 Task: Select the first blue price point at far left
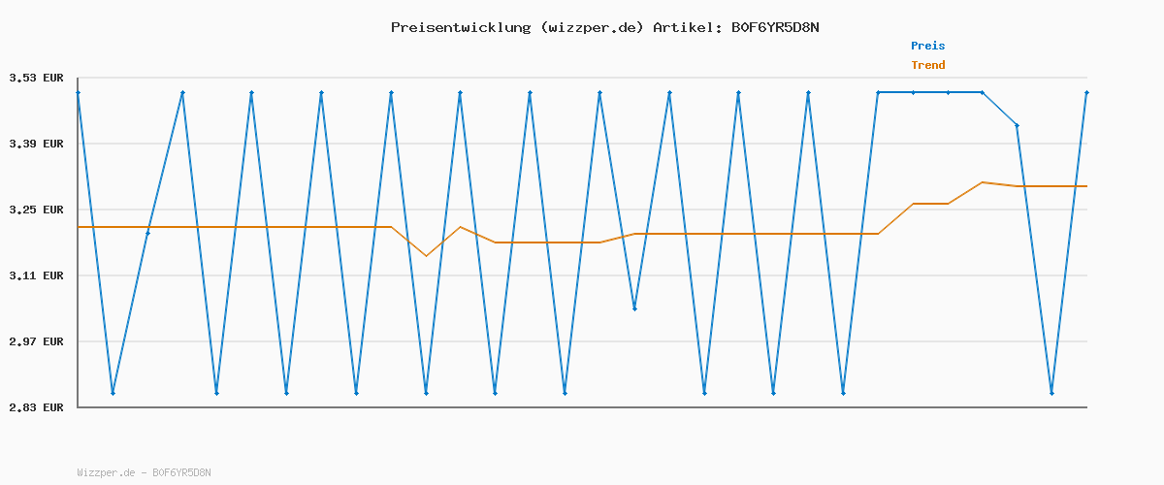point(78,92)
